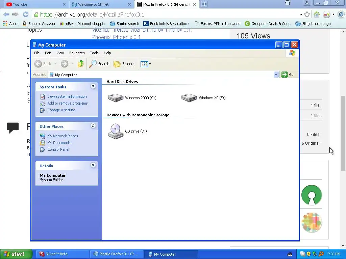Screen dimensions: 346x259
Task: Click View system information link
Action: tap(67, 96)
